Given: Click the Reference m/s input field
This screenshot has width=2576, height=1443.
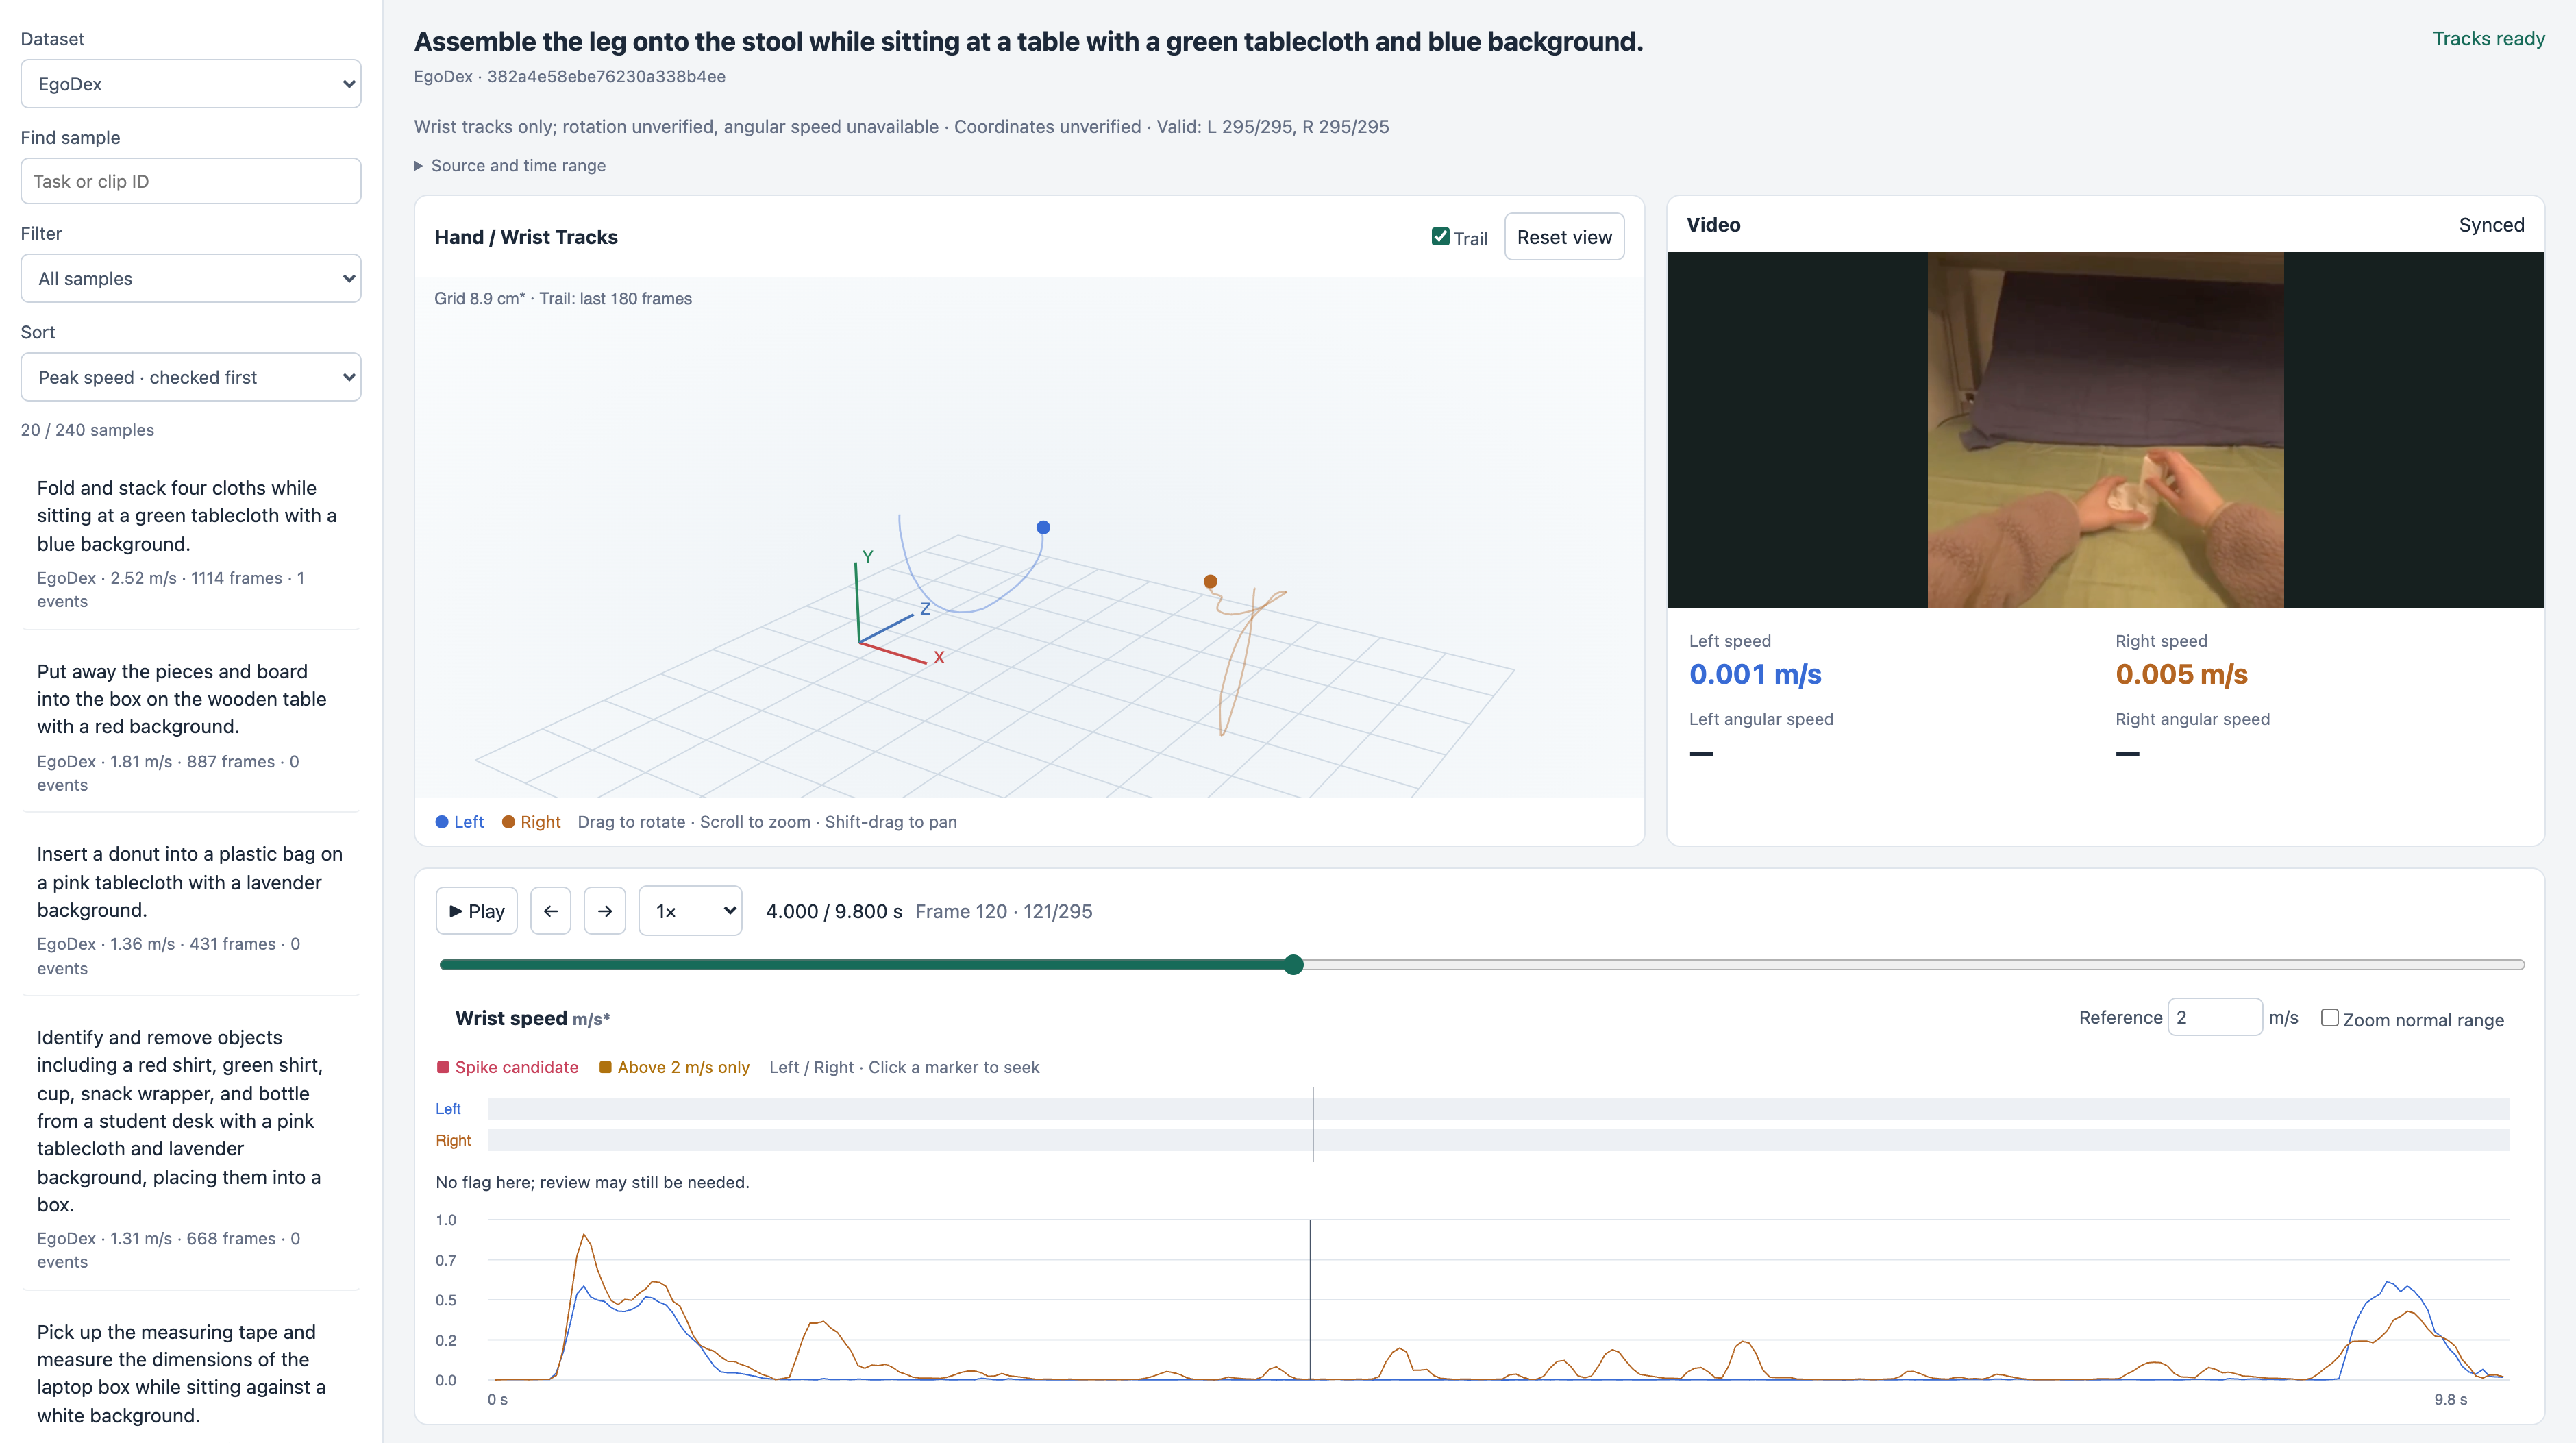Looking at the screenshot, I should (x=2214, y=1017).
